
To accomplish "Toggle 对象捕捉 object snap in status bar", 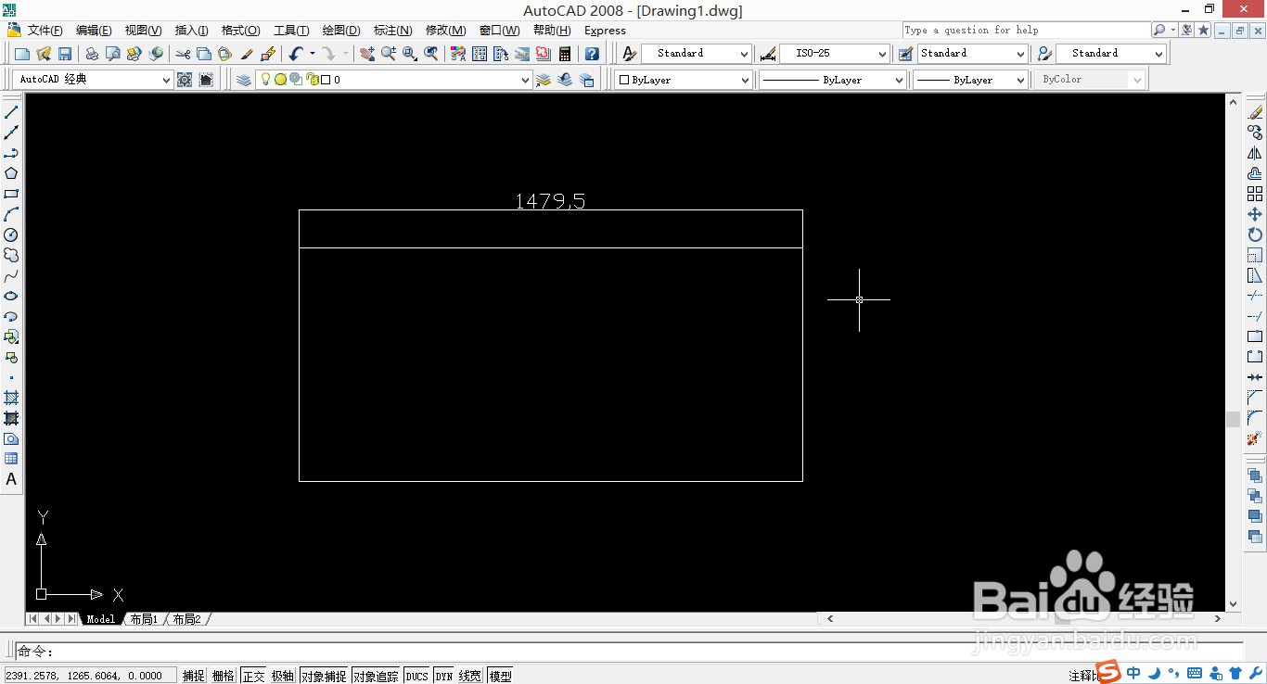I will (x=324, y=676).
